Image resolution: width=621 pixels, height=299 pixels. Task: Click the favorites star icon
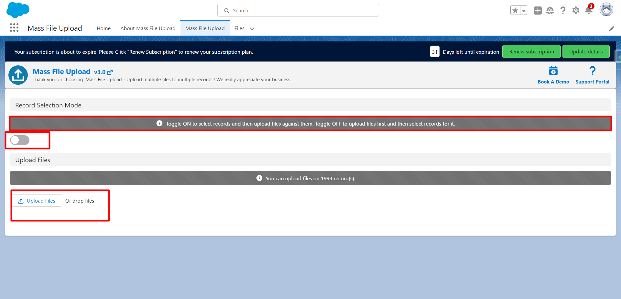[515, 10]
